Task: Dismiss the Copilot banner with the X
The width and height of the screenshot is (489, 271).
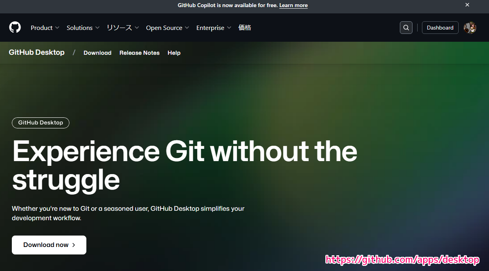Action: (x=467, y=5)
